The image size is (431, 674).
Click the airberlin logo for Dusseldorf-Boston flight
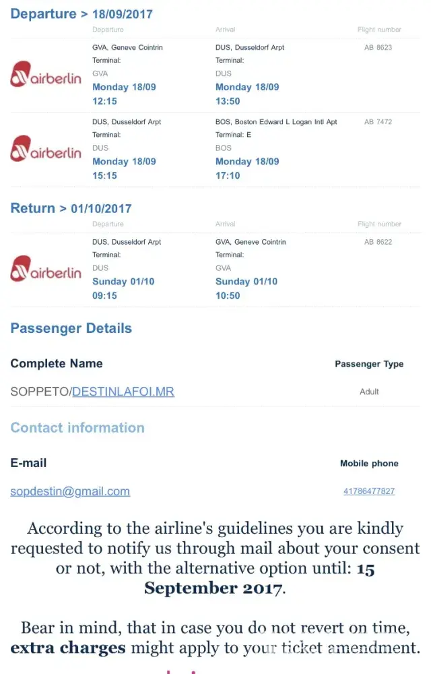(x=46, y=150)
